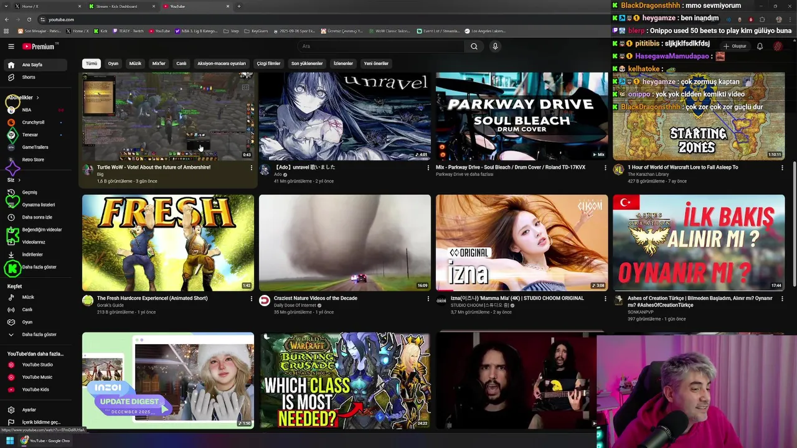Select the Çizgi filmler chip
Image resolution: width=797 pixels, height=448 pixels.
click(x=269, y=63)
